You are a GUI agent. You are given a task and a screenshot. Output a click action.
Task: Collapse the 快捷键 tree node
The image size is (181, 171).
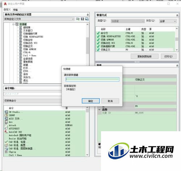(13, 24)
